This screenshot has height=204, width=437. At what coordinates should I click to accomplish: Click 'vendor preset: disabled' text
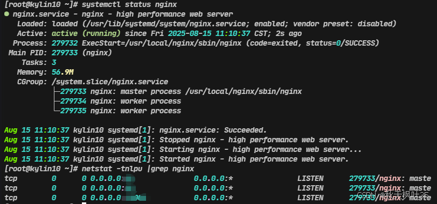(x=342, y=24)
